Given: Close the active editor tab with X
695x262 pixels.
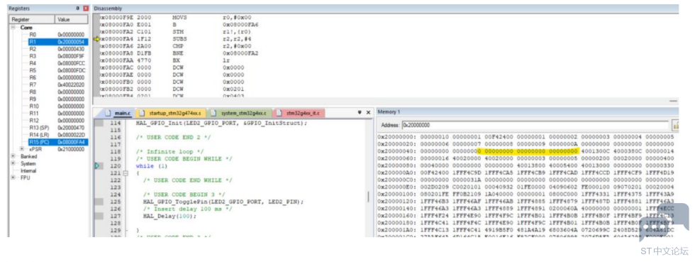Looking at the screenshot, I should point(368,113).
